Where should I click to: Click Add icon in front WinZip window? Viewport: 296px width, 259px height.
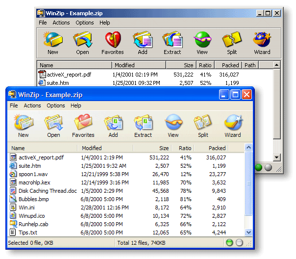[x=113, y=122]
